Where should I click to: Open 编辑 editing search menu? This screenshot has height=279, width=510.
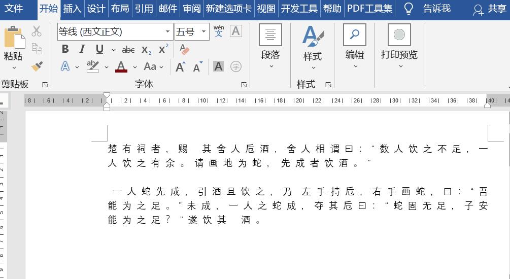point(355,46)
